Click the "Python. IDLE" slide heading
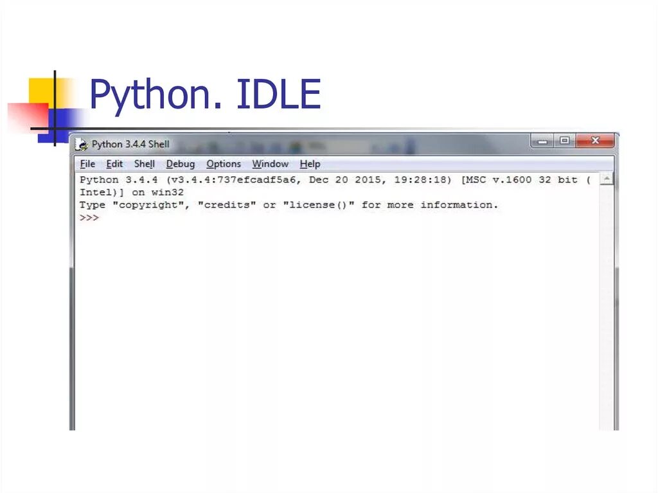The height and width of the screenshot is (493, 658). tap(205, 95)
